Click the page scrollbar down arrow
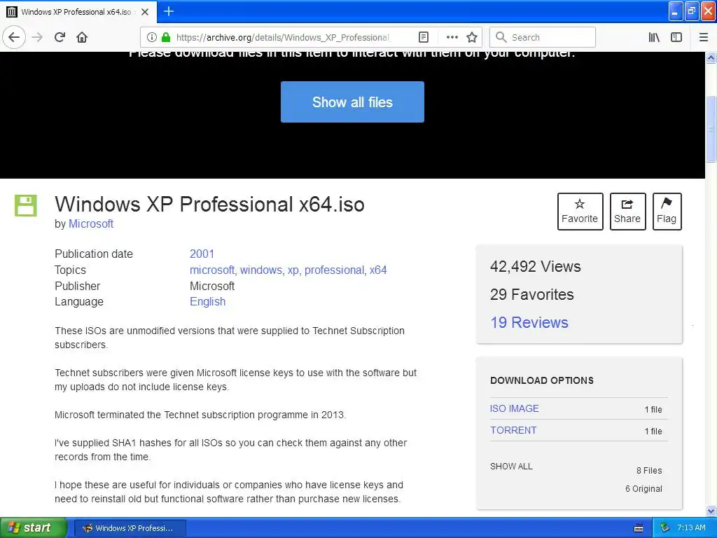Image resolution: width=717 pixels, height=538 pixels. (711, 511)
